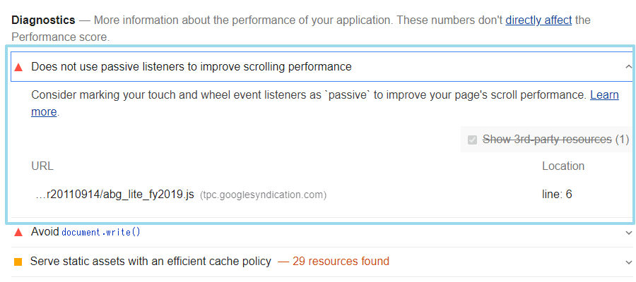Collapse the passive listeners audit using the chevron

629,67
